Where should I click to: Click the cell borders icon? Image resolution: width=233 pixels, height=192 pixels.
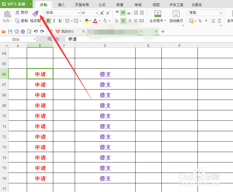[67, 21]
